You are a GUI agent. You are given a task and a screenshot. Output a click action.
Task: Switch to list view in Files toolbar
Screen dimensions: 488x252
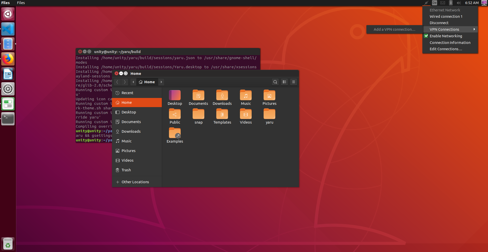coord(284,82)
